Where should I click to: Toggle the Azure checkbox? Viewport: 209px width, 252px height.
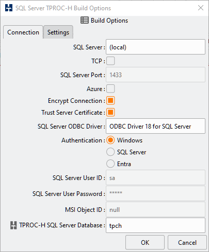coord(110,89)
